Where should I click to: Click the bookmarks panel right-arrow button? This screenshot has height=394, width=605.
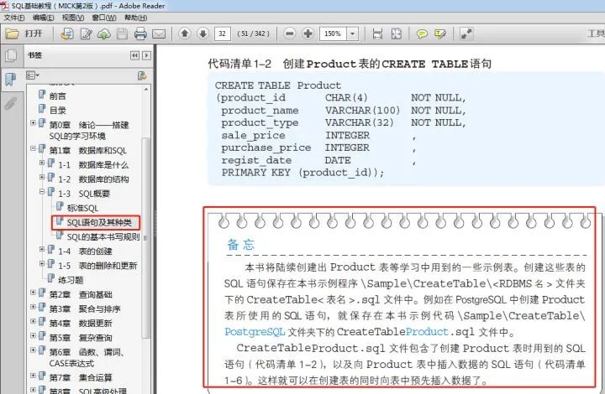coord(146,55)
